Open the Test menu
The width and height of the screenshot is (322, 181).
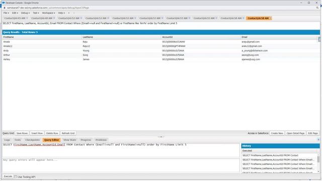36,13
